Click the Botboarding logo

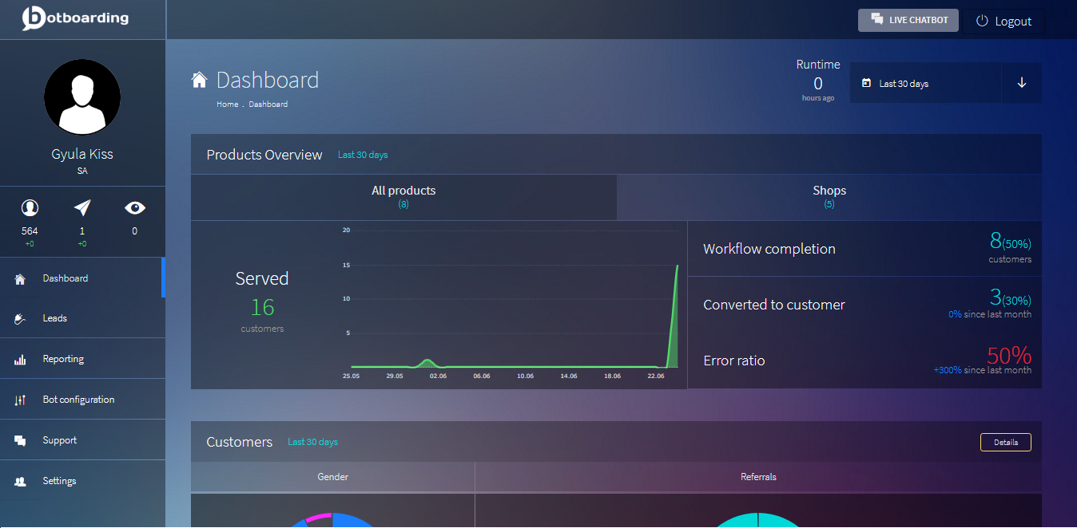[x=75, y=18]
